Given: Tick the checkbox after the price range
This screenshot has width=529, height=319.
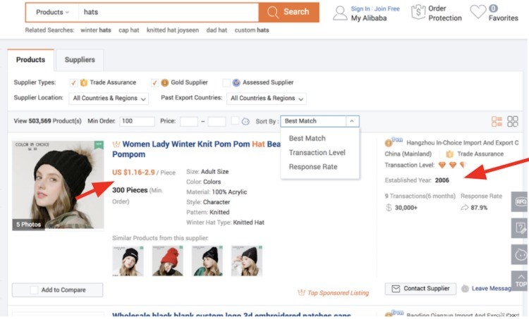Looking at the screenshot, I should click(235, 120).
